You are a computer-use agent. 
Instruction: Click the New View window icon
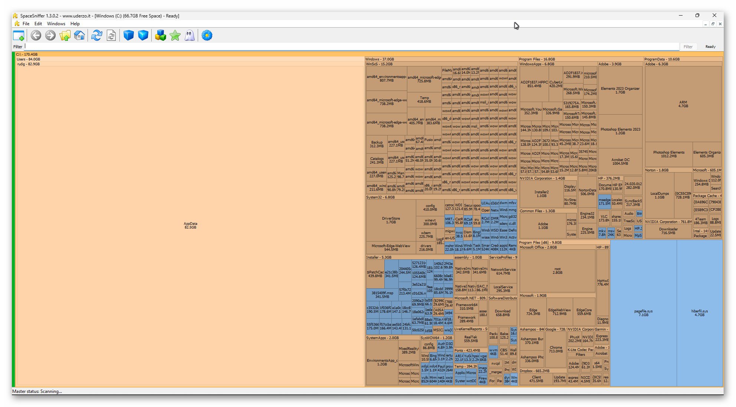[x=19, y=36]
